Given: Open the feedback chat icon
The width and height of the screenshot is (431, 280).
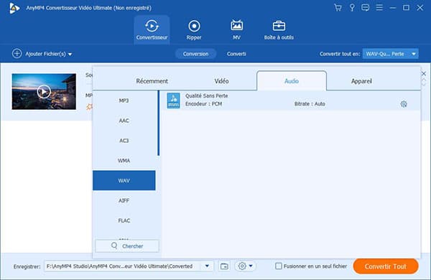Looking at the screenshot, I should [x=366, y=7].
